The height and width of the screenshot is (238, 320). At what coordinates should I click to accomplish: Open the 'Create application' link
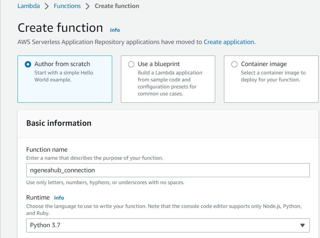click(x=229, y=42)
